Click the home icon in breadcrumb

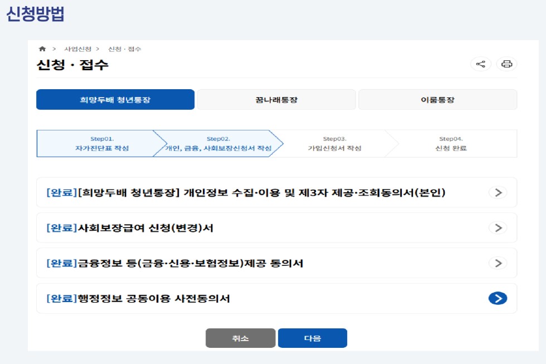coord(42,48)
